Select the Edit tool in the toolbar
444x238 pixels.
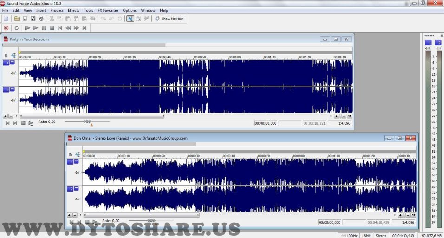tap(130, 19)
